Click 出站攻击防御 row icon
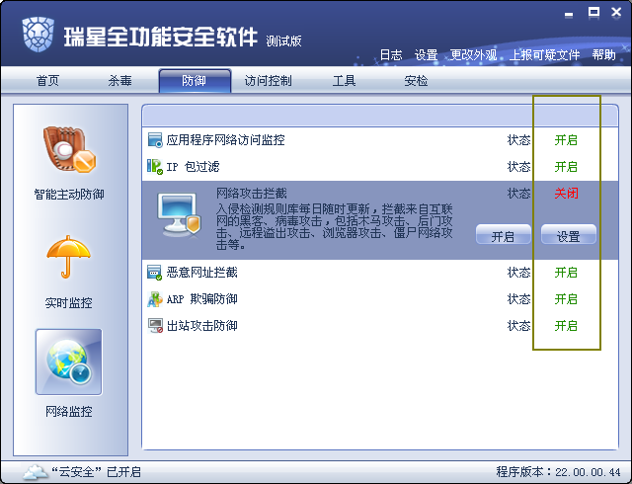The width and height of the screenshot is (632, 484). click(x=155, y=326)
